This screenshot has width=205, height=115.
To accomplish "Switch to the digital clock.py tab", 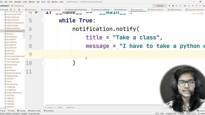I will (x=175, y=10).
